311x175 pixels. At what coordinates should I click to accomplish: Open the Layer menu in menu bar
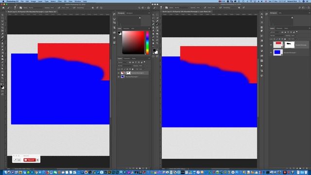[40, 1]
